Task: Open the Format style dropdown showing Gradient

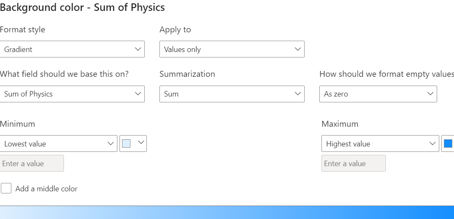Action: tap(72, 49)
